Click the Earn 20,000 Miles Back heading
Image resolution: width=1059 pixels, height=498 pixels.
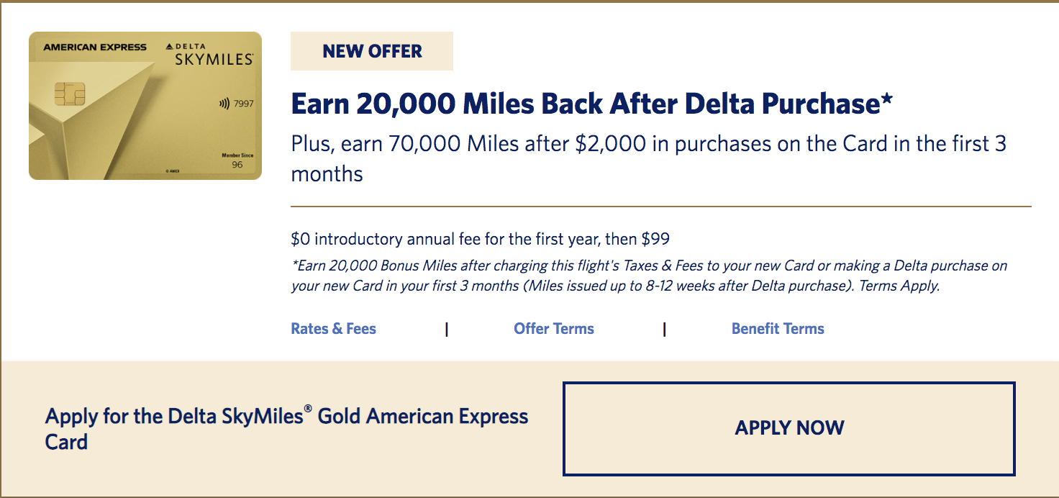point(591,104)
